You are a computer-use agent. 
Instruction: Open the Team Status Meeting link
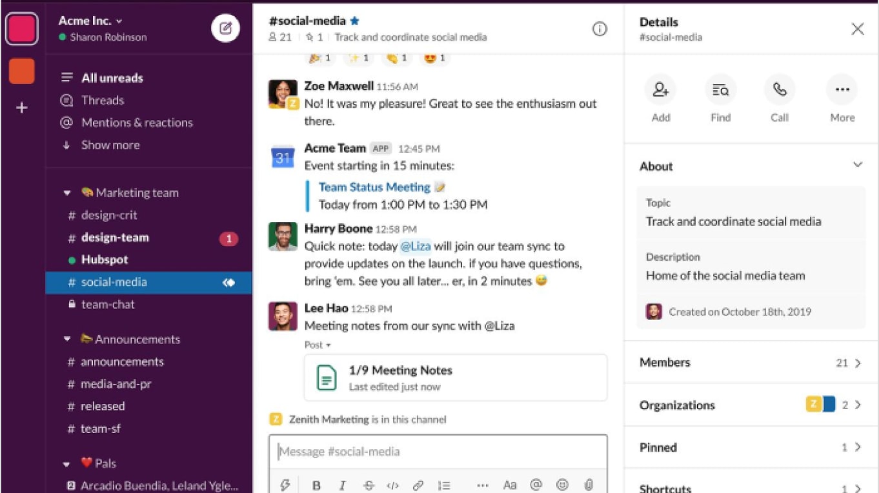pyautogui.click(x=374, y=187)
